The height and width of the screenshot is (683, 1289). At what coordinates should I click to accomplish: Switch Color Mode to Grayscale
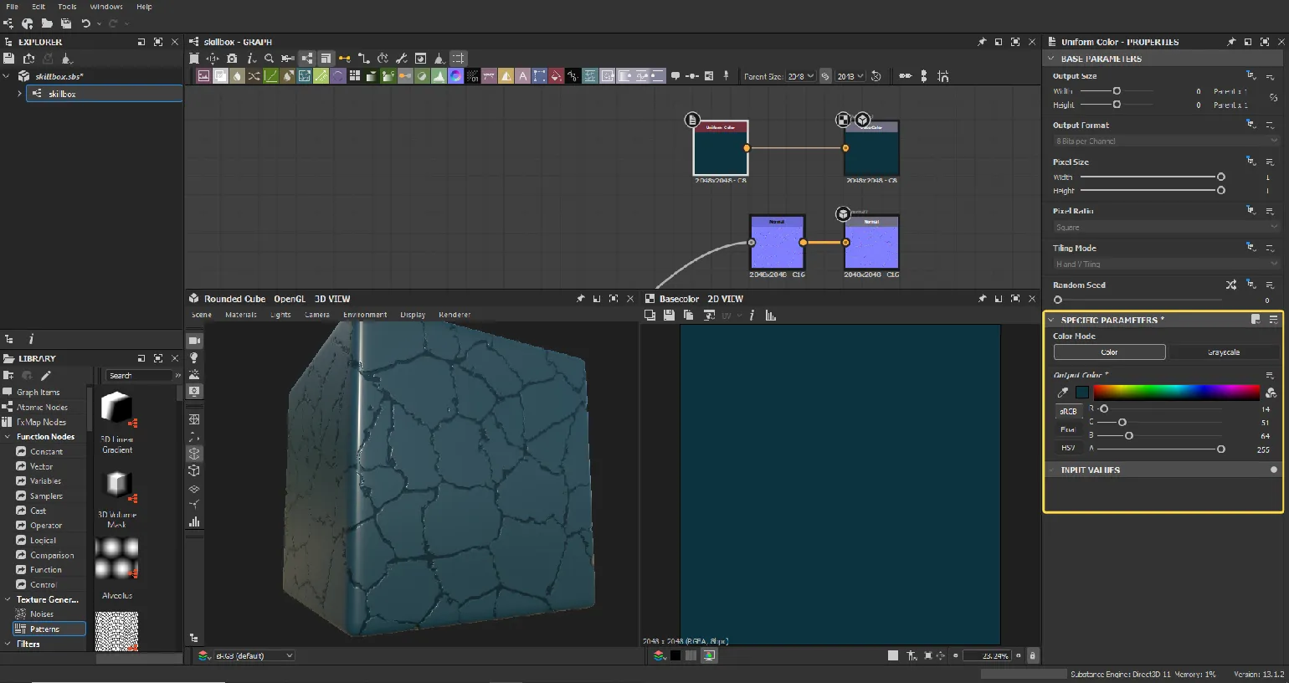[1223, 352]
